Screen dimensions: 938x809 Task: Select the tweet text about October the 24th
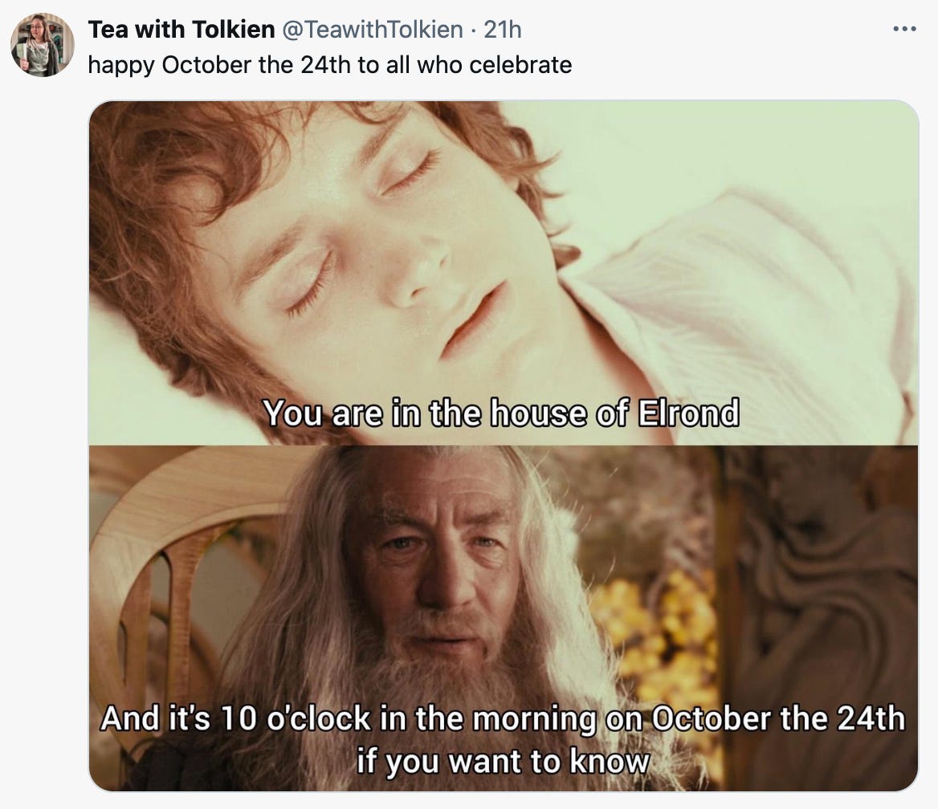(x=329, y=65)
